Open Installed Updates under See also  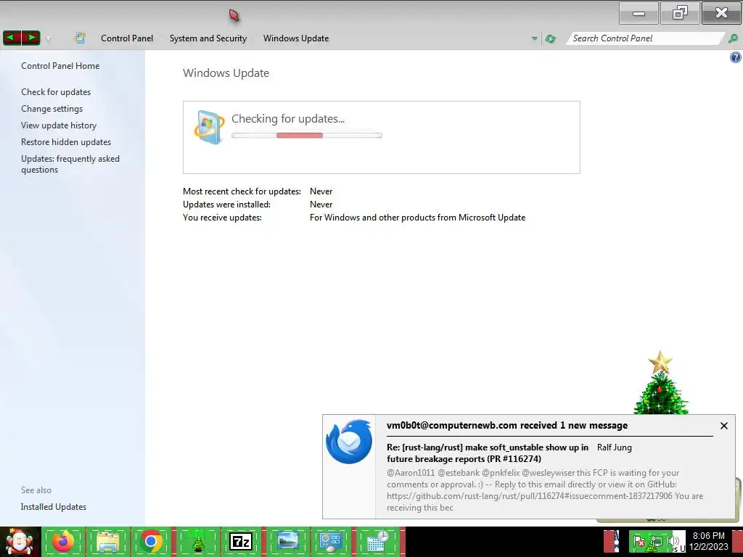54,507
